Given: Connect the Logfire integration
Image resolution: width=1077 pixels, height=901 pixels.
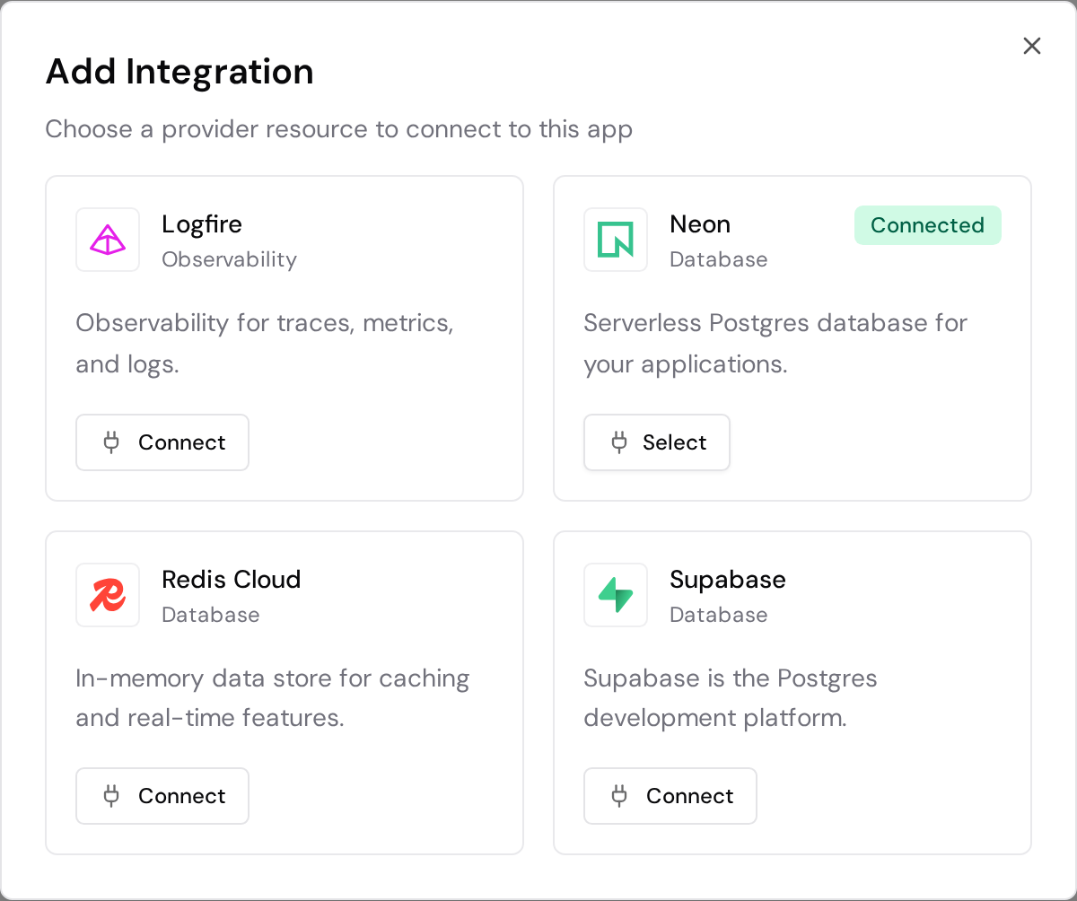Looking at the screenshot, I should (162, 442).
